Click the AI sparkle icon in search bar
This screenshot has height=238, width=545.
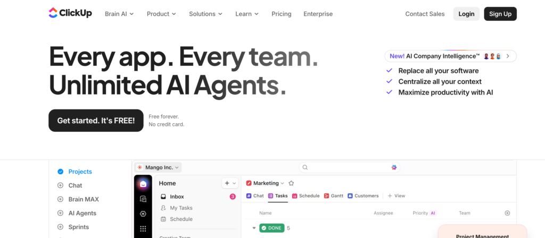[394, 167]
